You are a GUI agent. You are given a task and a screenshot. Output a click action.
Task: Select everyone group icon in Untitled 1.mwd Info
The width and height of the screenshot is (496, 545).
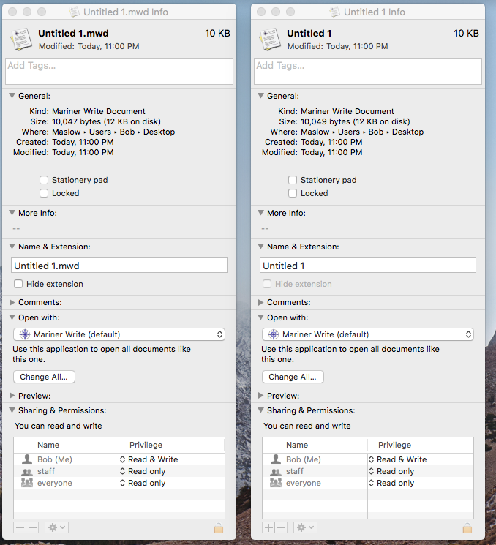click(27, 482)
